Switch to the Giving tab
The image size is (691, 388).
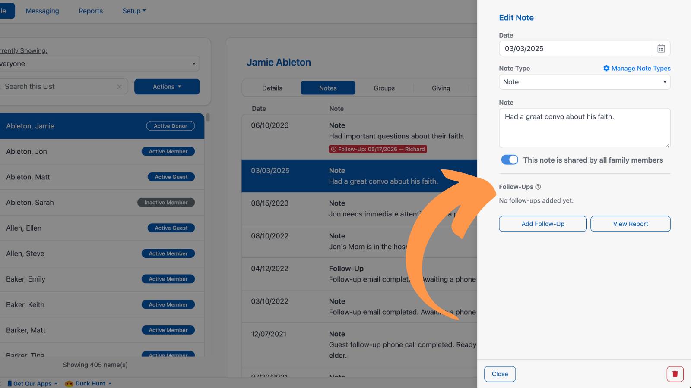tap(441, 88)
